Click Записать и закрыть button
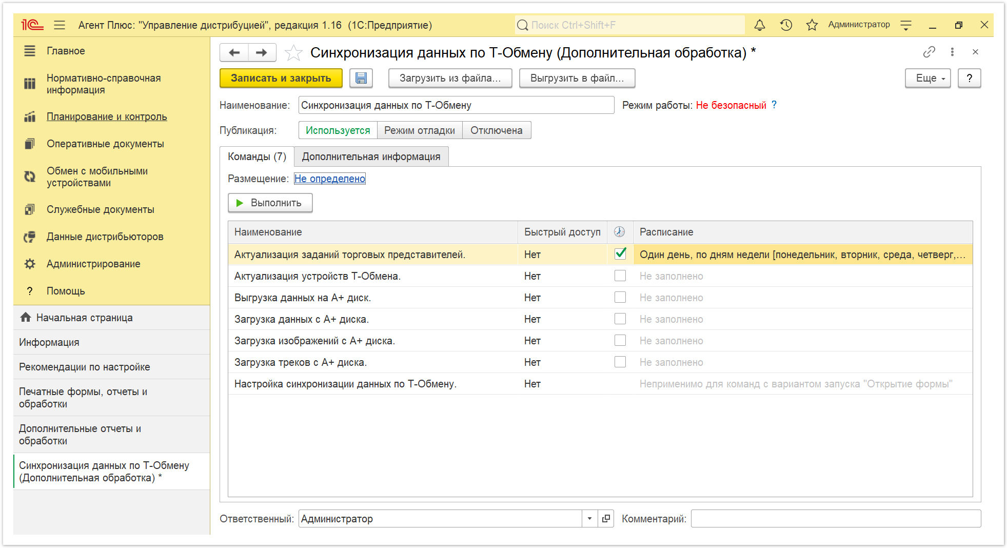The width and height of the screenshot is (1007, 548). click(x=281, y=78)
